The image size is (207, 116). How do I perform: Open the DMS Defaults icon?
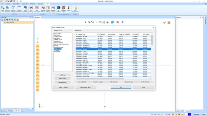pyautogui.click(x=25, y=9)
